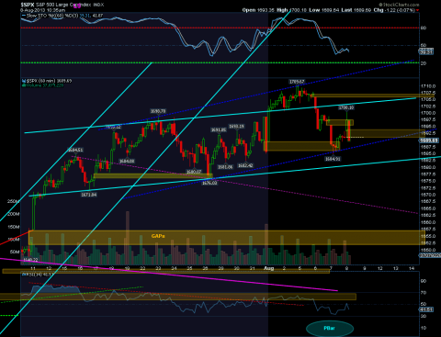The width and height of the screenshot is (441, 337).
Task: Click the magenta marker over the chart title
Action: tap(77, 6)
